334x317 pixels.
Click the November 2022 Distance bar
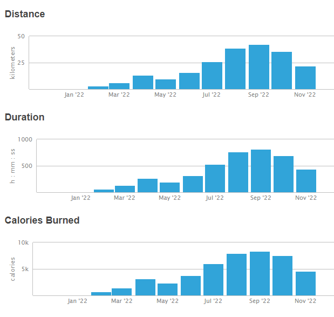point(305,78)
